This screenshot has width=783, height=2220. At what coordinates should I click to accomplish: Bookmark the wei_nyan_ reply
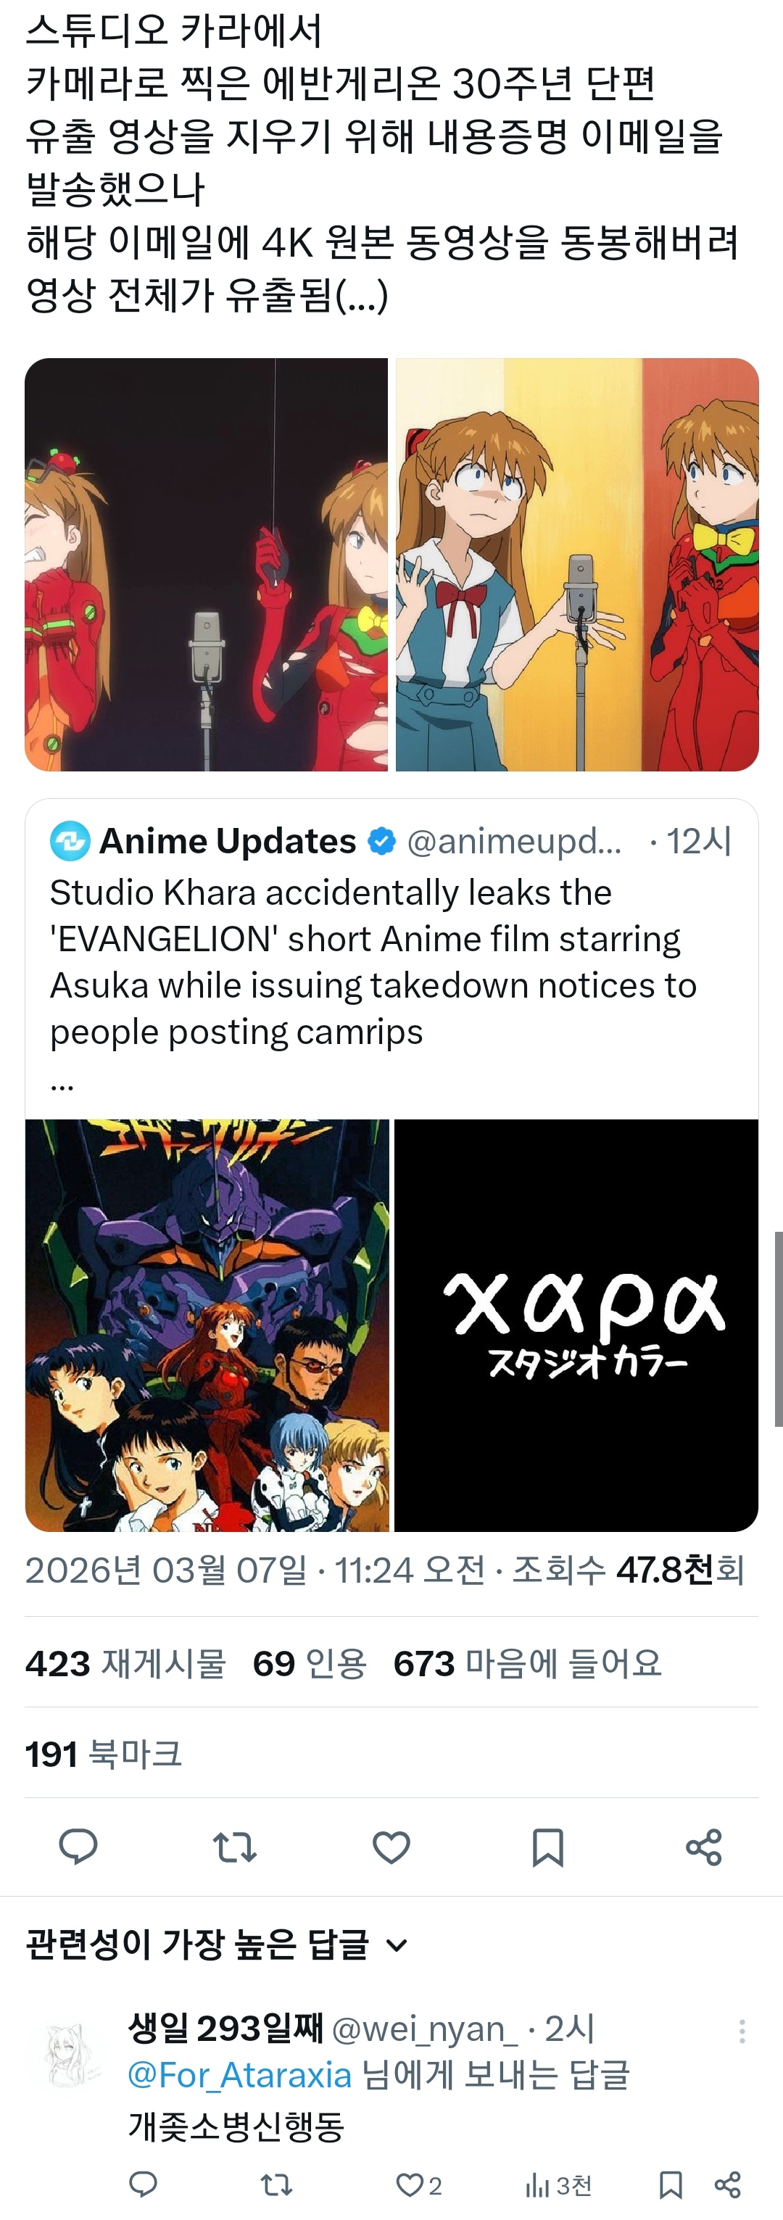tap(670, 2184)
